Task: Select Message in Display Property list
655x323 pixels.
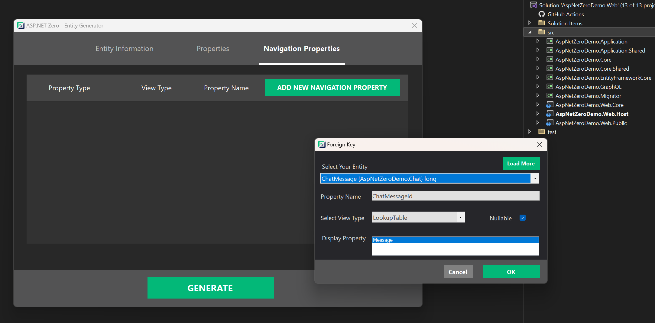Action: (455, 240)
